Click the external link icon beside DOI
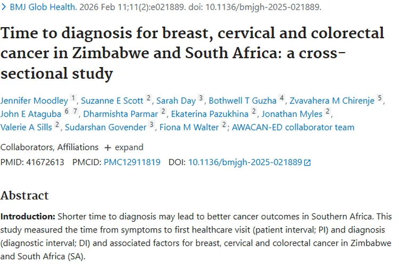This screenshot has width=399, height=266. point(307,163)
